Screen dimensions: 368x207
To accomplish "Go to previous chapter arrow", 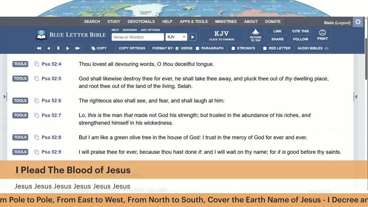I will click(49, 48).
